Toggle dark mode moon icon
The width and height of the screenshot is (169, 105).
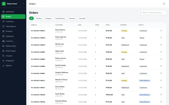(x=164, y=4)
